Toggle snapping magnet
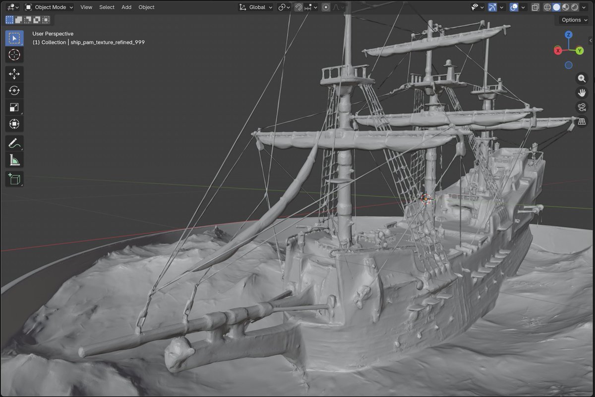Screen dimensions: 595x397 (x=298, y=7)
